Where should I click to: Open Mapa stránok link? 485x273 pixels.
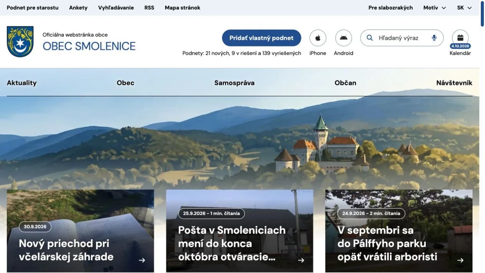click(x=182, y=8)
